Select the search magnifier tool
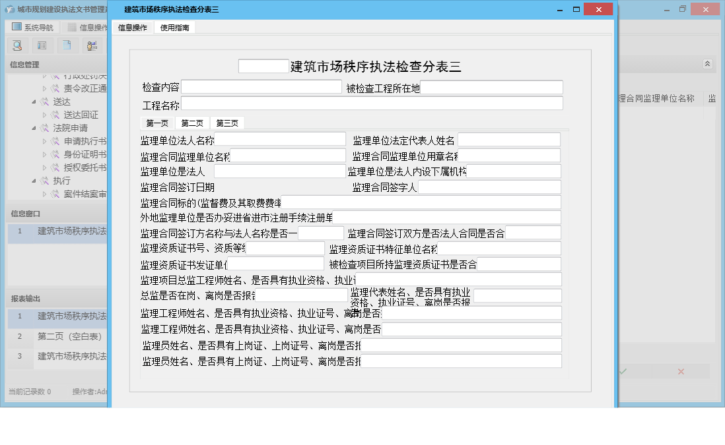 [x=17, y=45]
